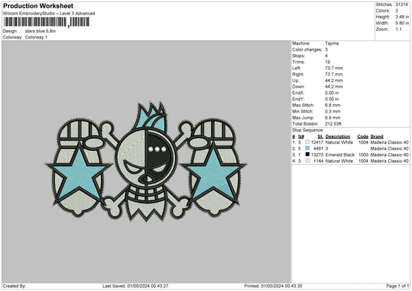Select the Right value '73.7 mm'
412x291 pixels.
(334, 74)
